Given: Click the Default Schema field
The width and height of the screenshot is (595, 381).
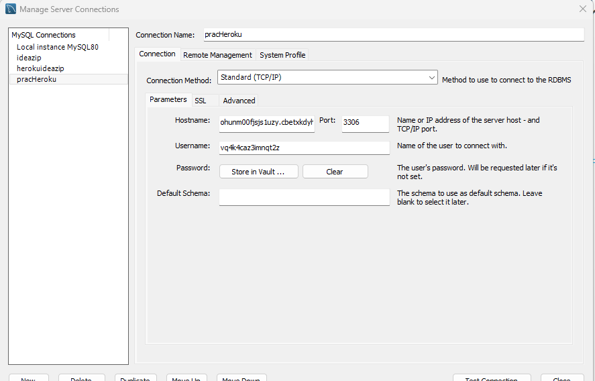Looking at the screenshot, I should 305,197.
